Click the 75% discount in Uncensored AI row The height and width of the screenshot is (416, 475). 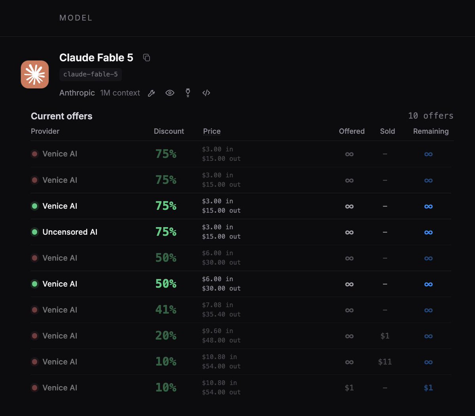pos(166,232)
